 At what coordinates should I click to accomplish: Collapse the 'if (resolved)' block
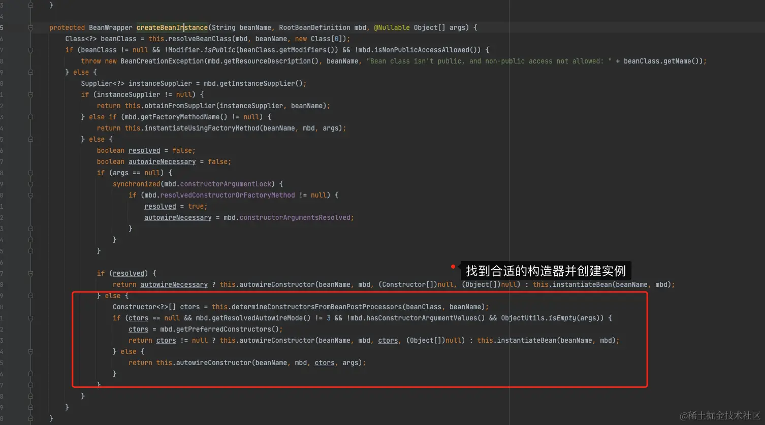tap(31, 273)
